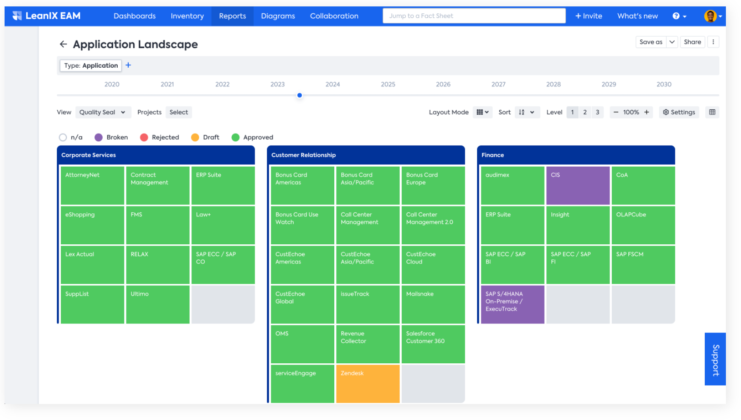The height and width of the screenshot is (420, 741).
Task: Go back using the left arrow icon
Action: coord(63,44)
